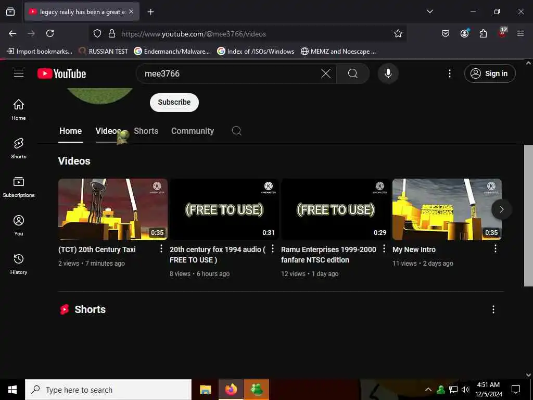Open the You section in sidebar

[x=19, y=225]
